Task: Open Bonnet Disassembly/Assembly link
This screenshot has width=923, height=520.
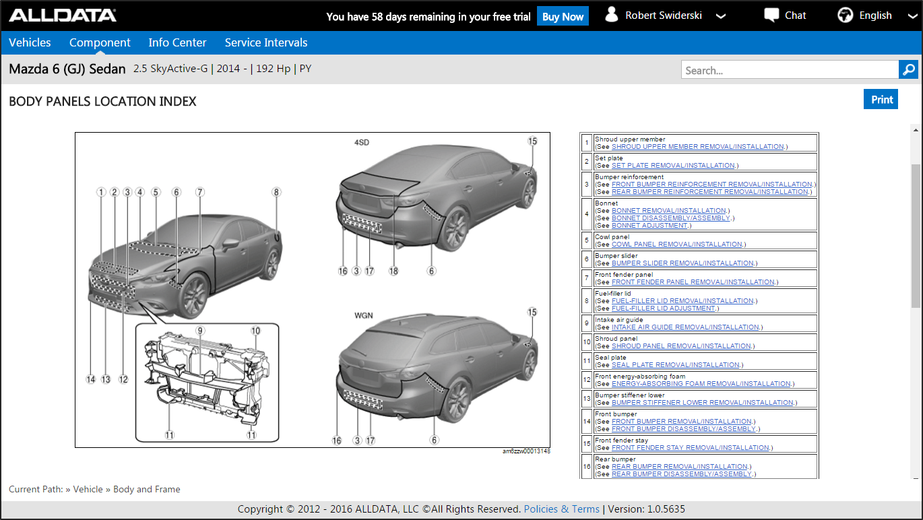Action: click(671, 218)
